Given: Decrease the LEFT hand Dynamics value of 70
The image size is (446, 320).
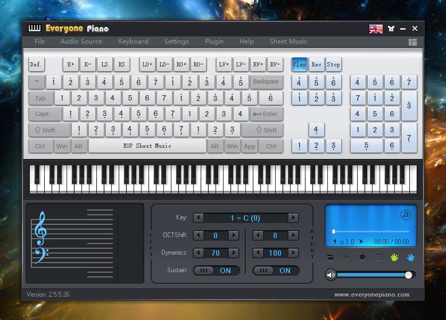Looking at the screenshot, I should point(199,253).
